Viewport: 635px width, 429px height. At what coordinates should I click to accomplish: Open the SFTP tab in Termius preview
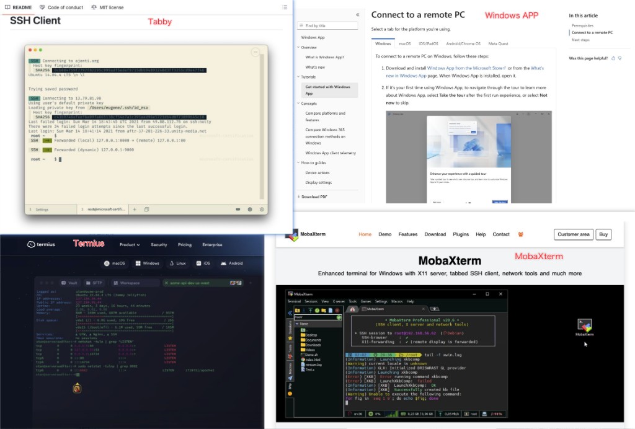coord(94,283)
